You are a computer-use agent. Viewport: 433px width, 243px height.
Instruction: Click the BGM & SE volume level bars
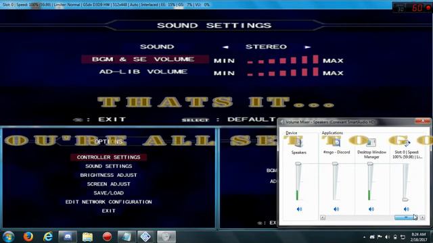coord(283,59)
